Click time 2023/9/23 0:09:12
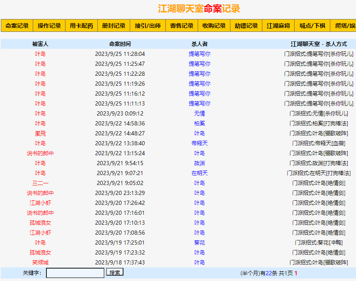356x281 pixels. (120, 113)
